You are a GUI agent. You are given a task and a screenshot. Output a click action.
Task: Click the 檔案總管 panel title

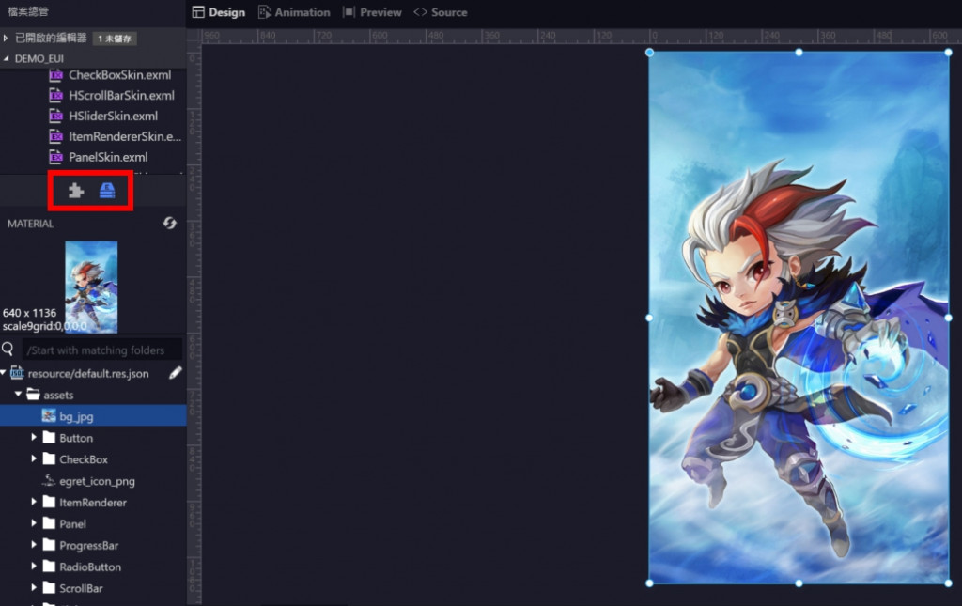28,11
